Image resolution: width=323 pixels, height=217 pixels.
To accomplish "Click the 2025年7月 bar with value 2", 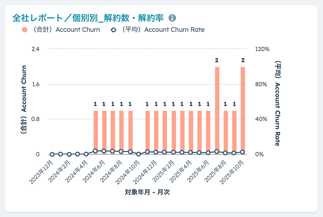I will [217, 109].
